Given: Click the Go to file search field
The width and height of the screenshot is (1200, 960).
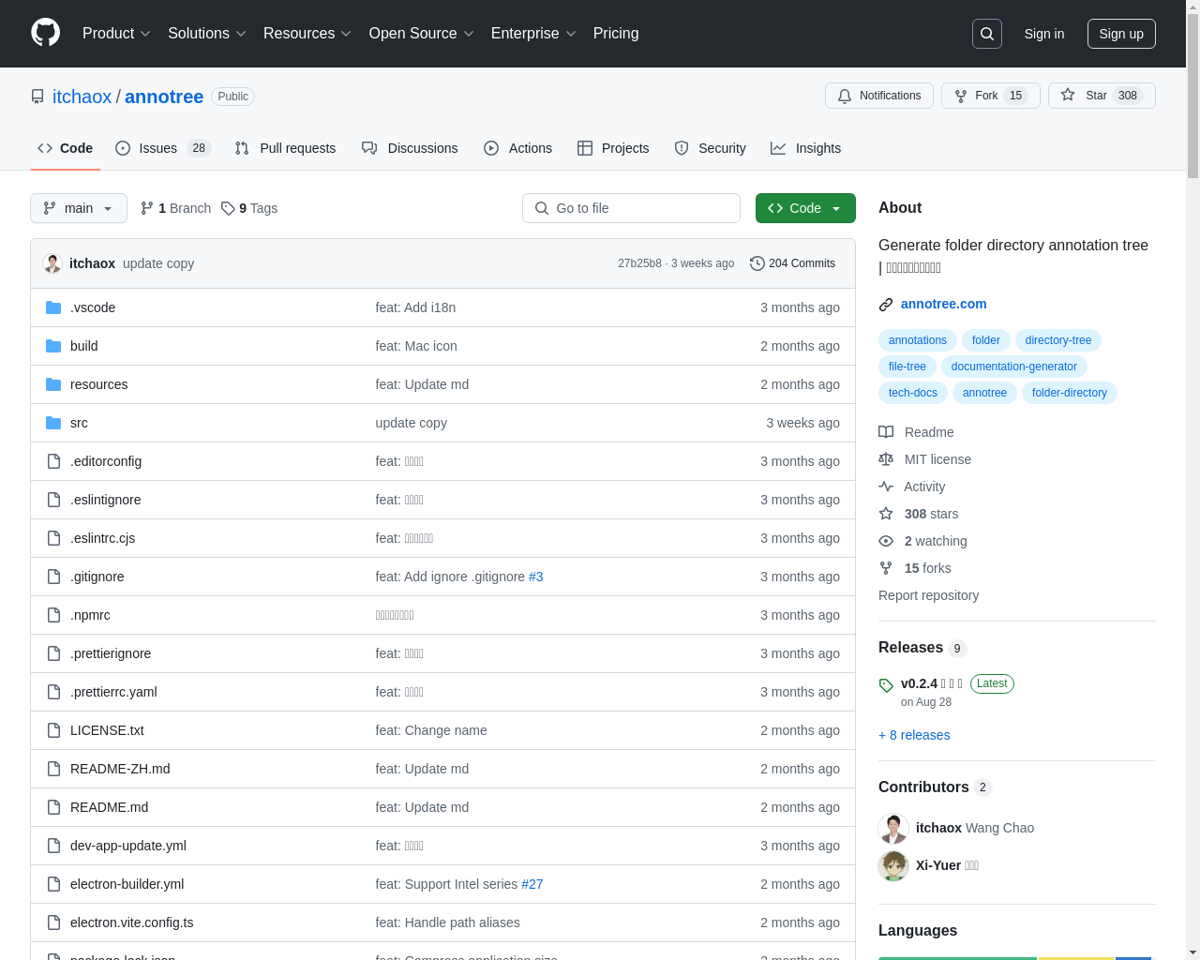Looking at the screenshot, I should pyautogui.click(x=631, y=208).
